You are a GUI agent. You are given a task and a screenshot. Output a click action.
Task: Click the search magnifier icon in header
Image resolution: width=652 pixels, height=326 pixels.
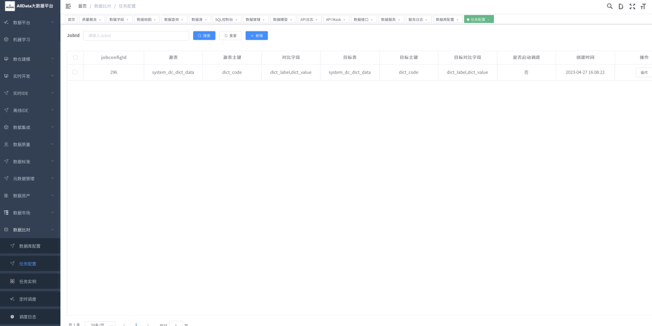coord(609,6)
